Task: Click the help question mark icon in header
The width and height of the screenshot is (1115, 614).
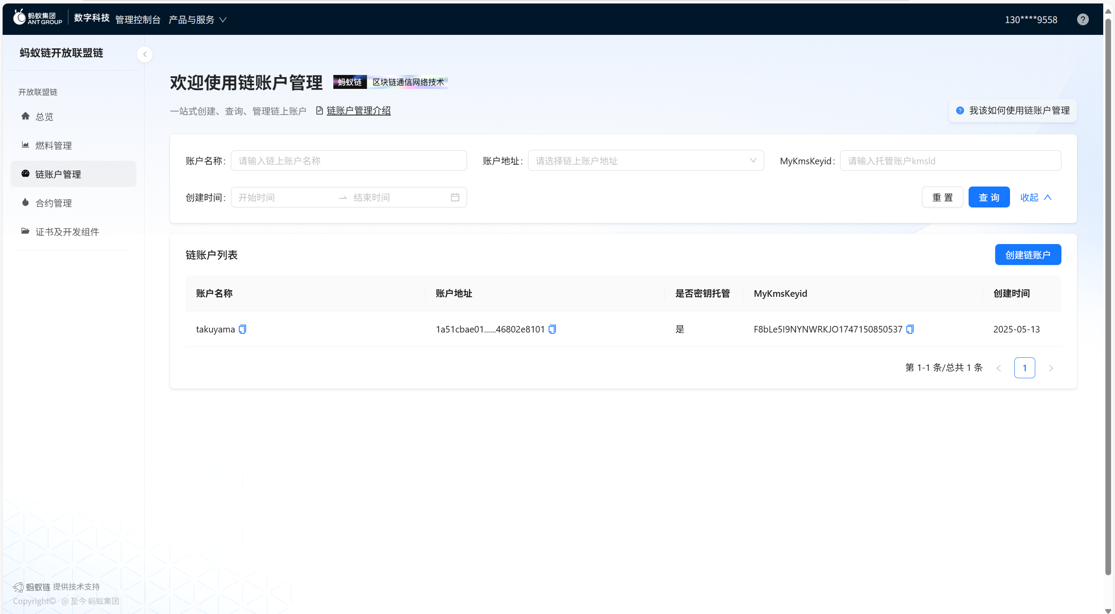Action: (x=1082, y=20)
